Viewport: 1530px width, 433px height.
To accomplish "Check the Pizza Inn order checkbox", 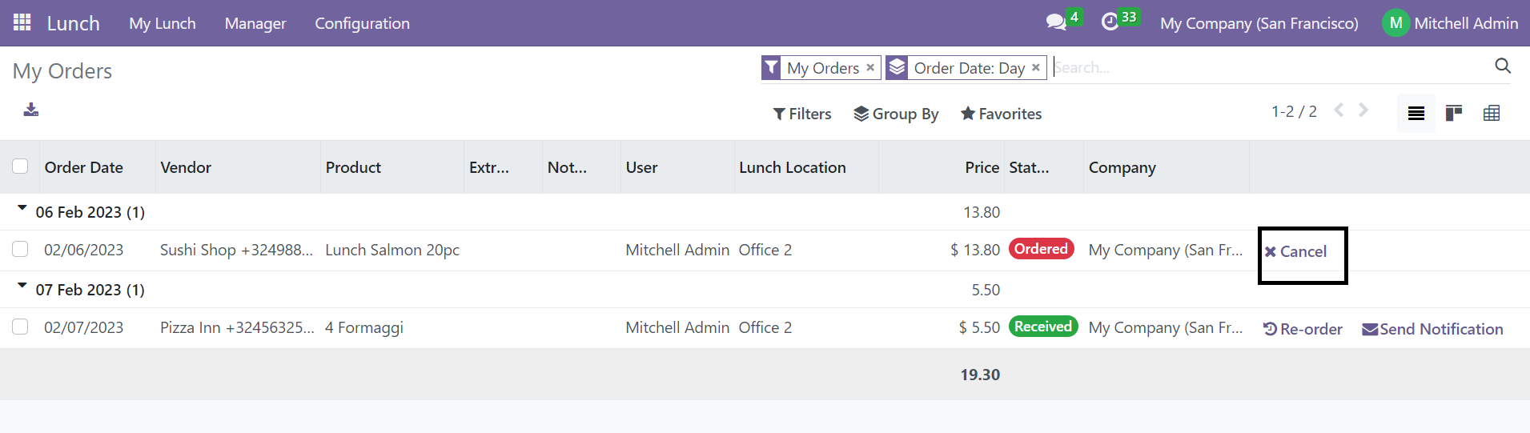I will pos(20,327).
